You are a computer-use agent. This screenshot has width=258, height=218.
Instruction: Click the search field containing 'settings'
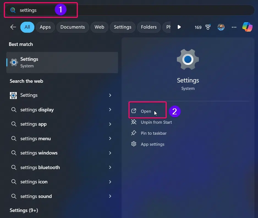tap(130, 10)
